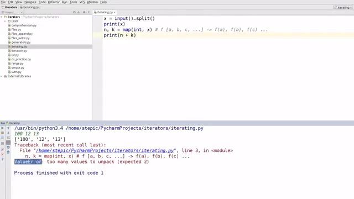The width and height of the screenshot is (354, 199).
Task: Stop the running process in Run panel
Action: pos(2,133)
